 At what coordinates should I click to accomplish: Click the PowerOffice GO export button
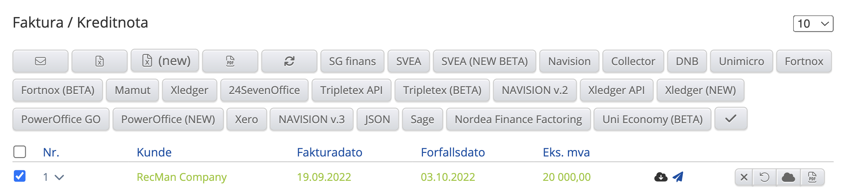point(60,119)
